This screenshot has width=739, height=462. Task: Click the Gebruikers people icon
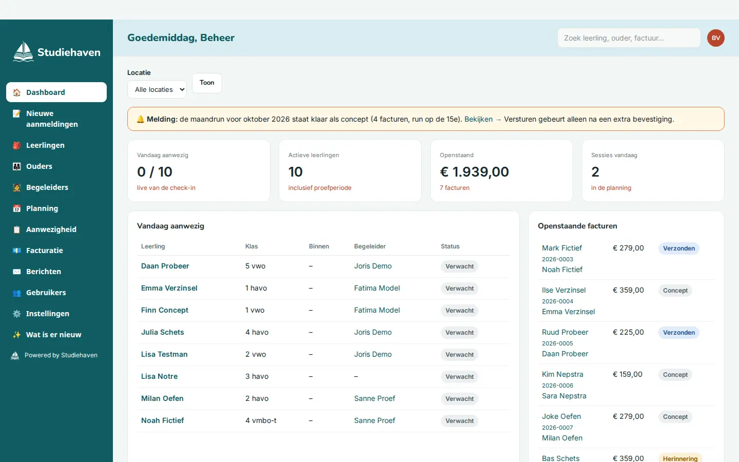(17, 293)
